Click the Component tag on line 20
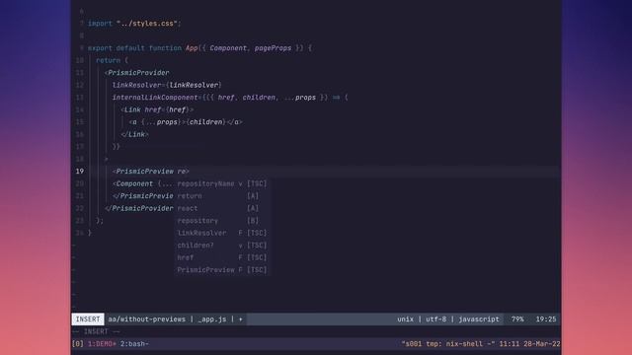632x355 pixels. click(x=134, y=184)
